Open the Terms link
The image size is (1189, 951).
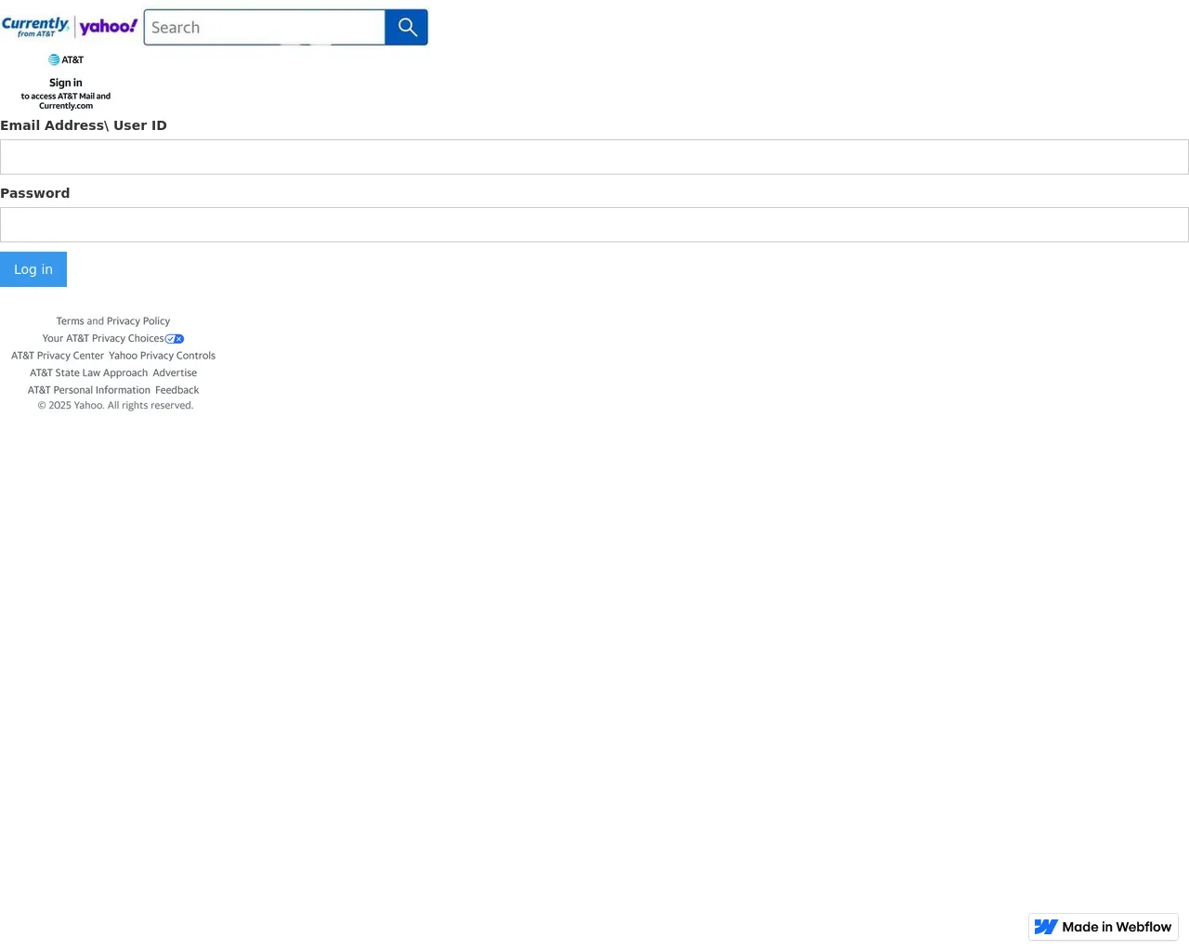pyautogui.click(x=70, y=321)
